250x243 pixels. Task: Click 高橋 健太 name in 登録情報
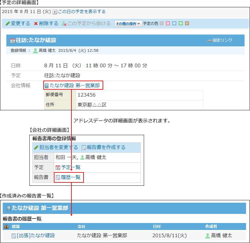(47, 51)
